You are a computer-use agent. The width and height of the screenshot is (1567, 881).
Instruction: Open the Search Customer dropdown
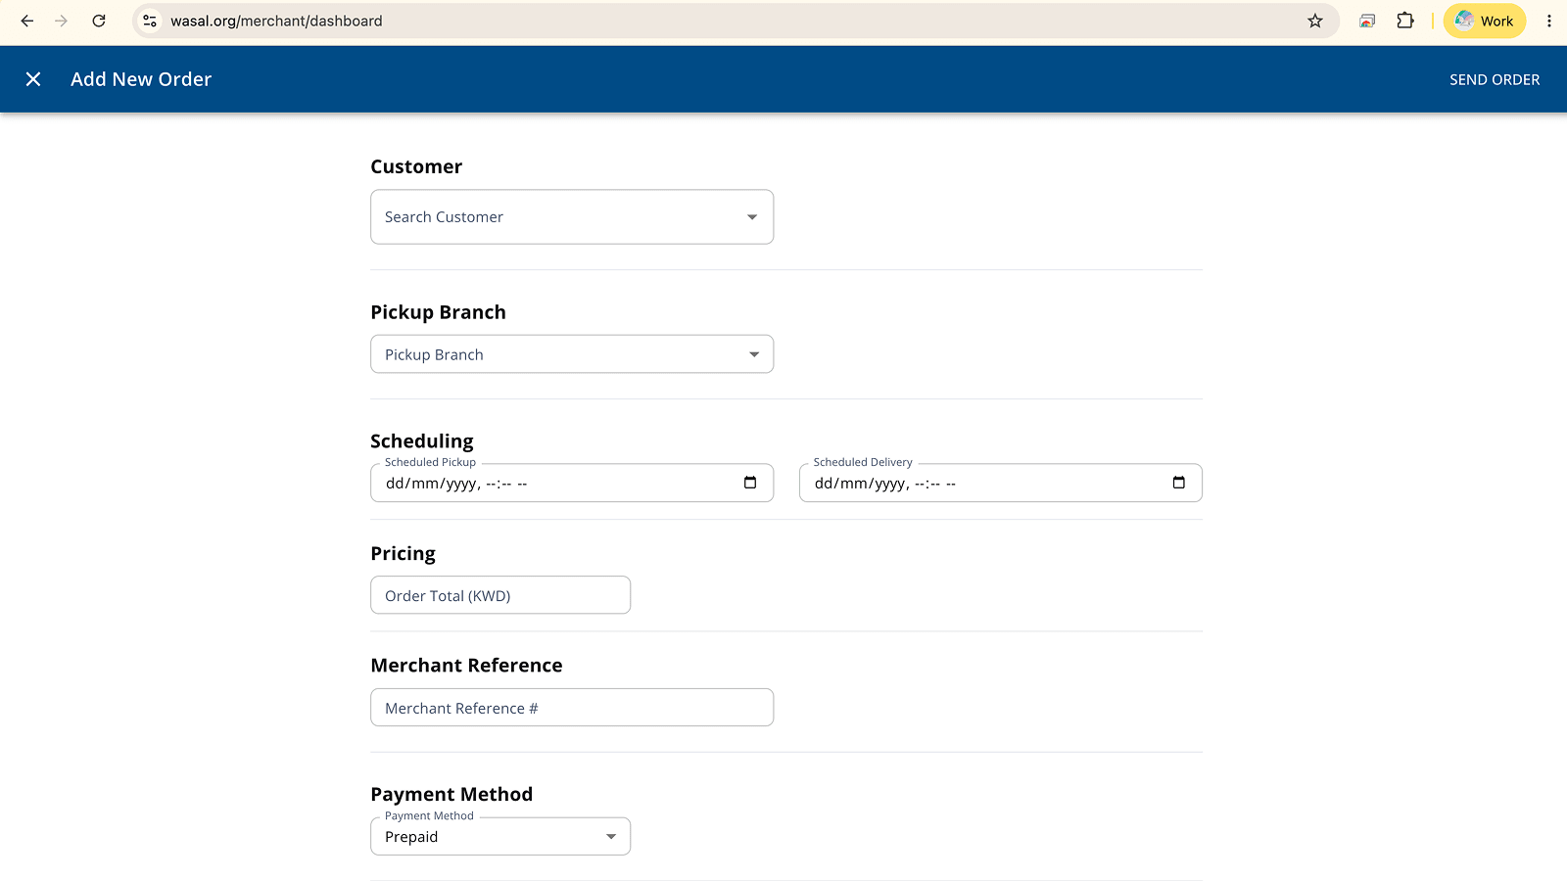[572, 217]
